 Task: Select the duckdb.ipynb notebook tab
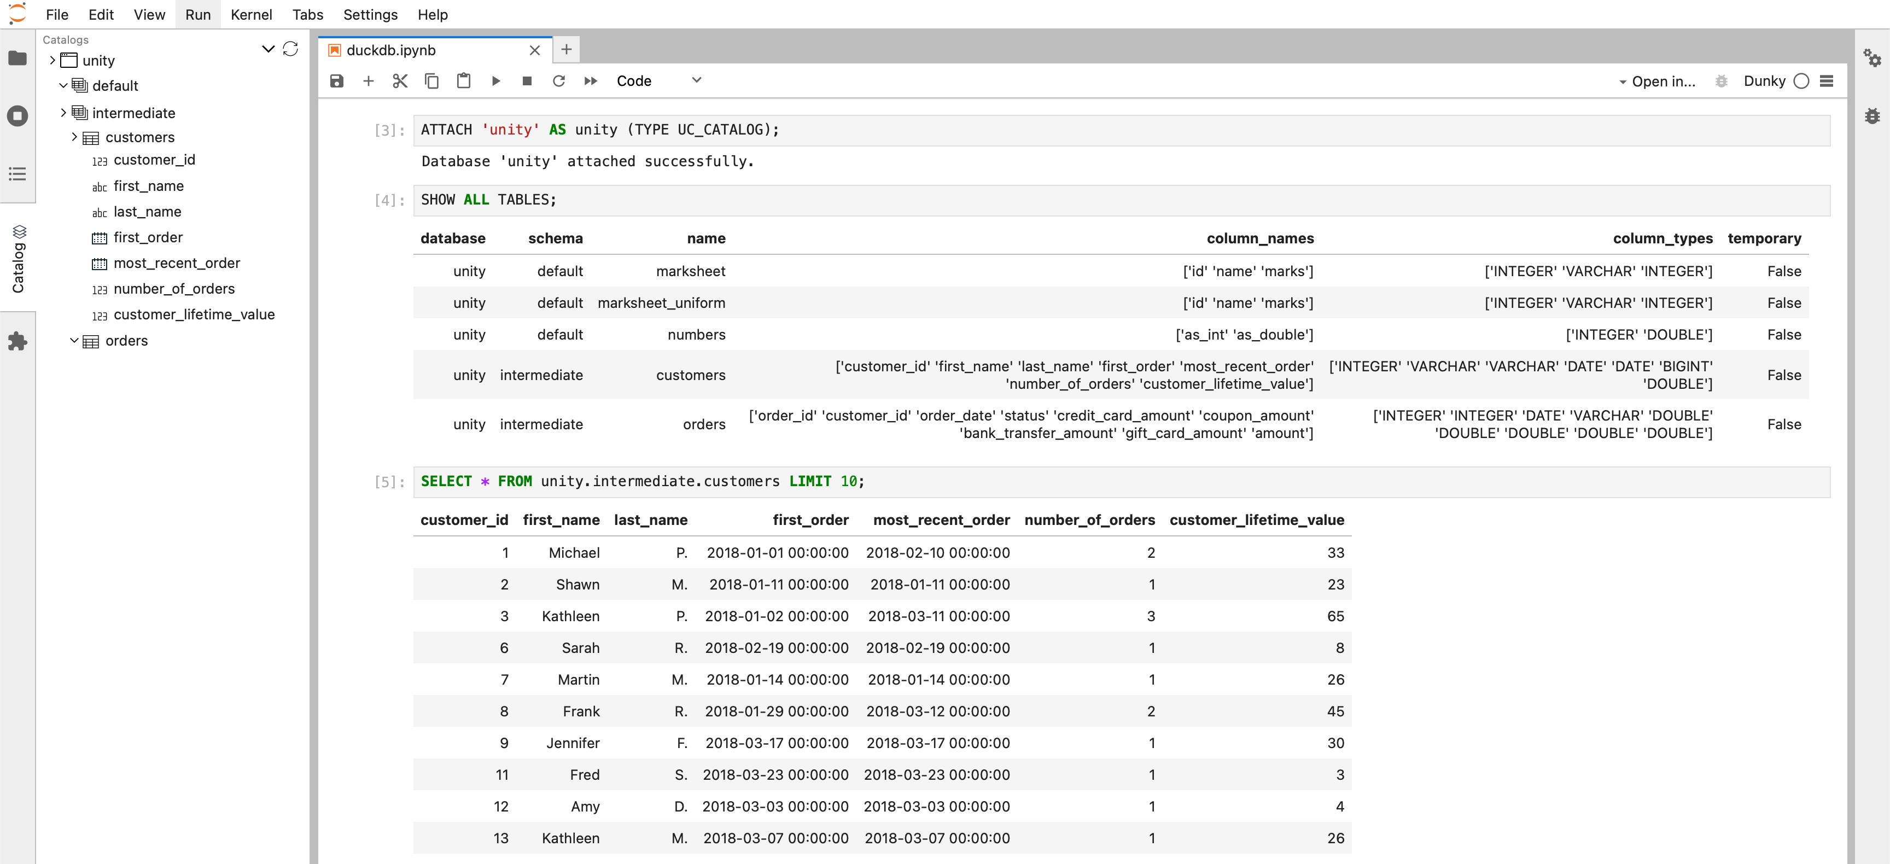[435, 50]
